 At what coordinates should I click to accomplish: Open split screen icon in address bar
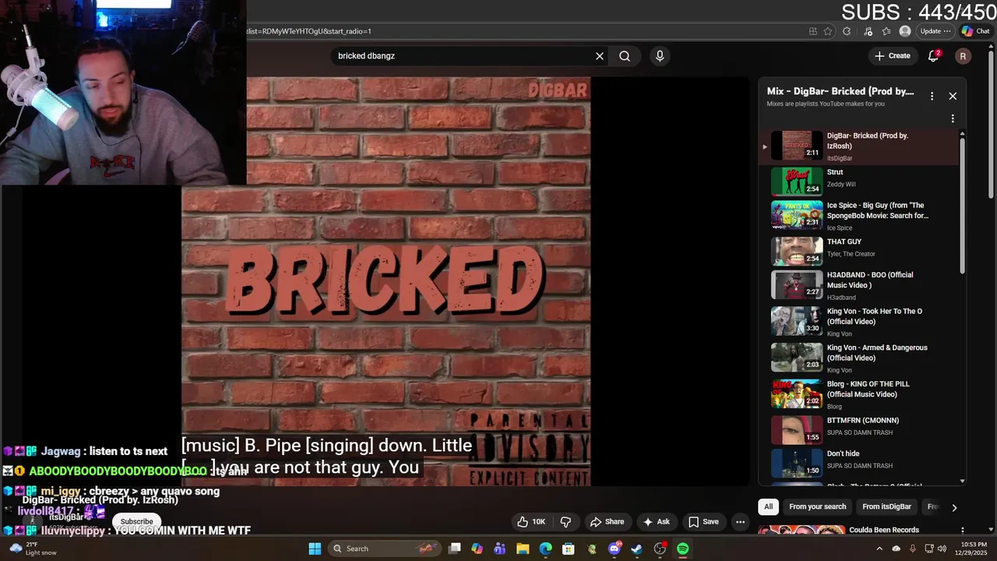pos(813,31)
